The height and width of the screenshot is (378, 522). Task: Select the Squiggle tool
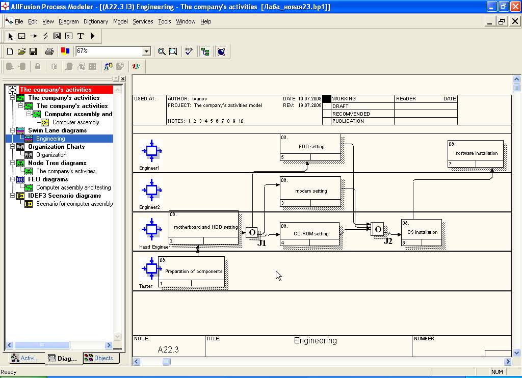point(45,36)
